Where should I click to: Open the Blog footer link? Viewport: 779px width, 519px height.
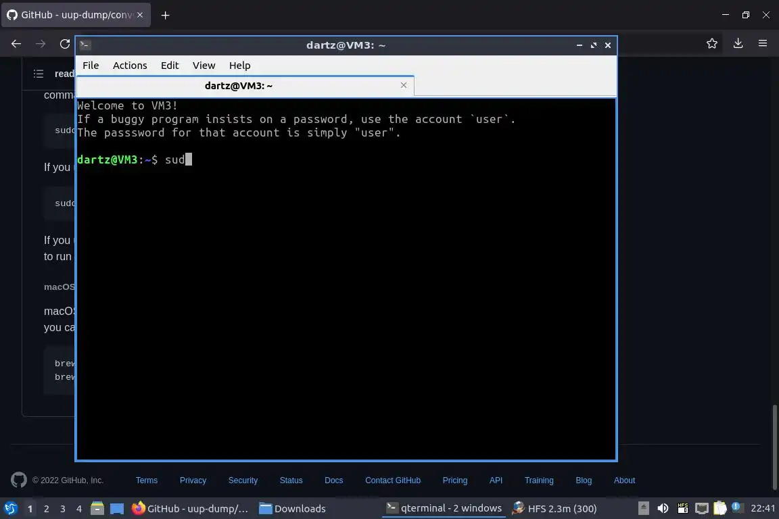coord(584,480)
